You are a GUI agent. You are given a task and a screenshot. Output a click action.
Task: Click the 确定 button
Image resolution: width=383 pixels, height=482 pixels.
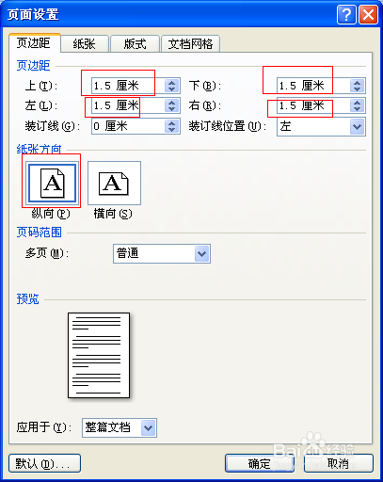pyautogui.click(x=260, y=463)
